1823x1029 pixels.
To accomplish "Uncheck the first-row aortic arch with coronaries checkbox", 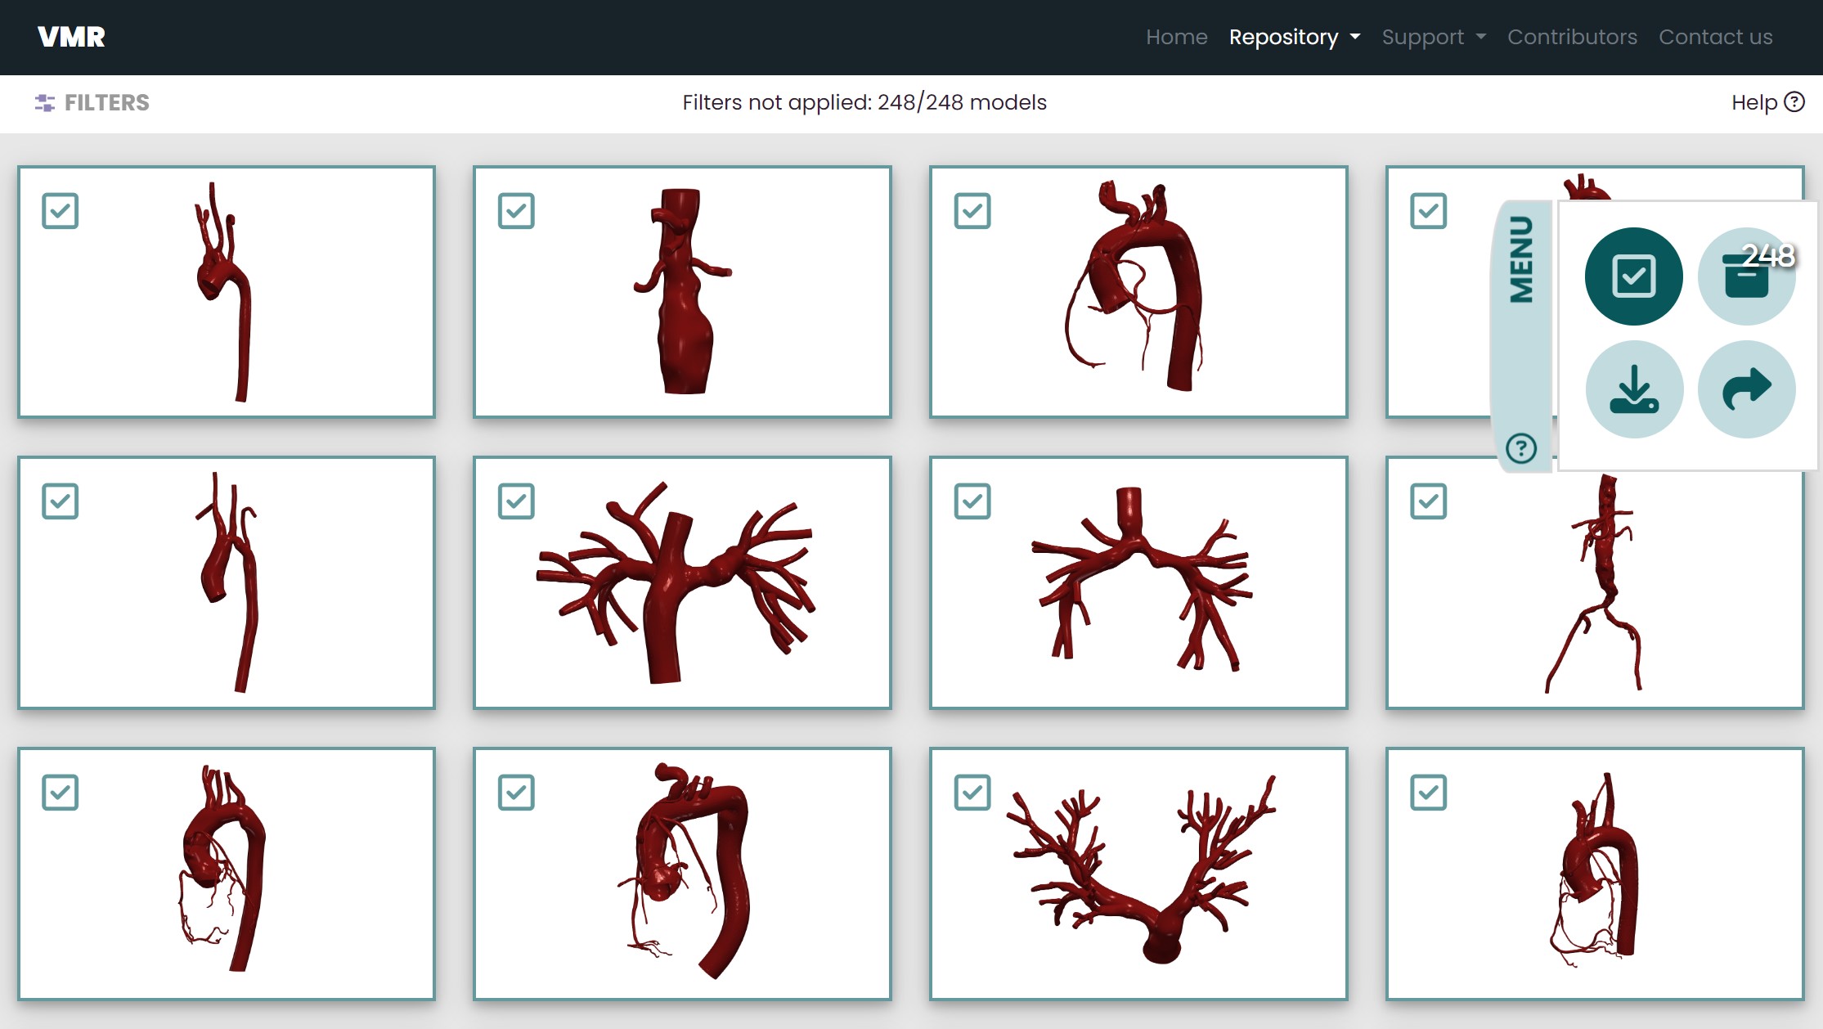I will [x=972, y=211].
